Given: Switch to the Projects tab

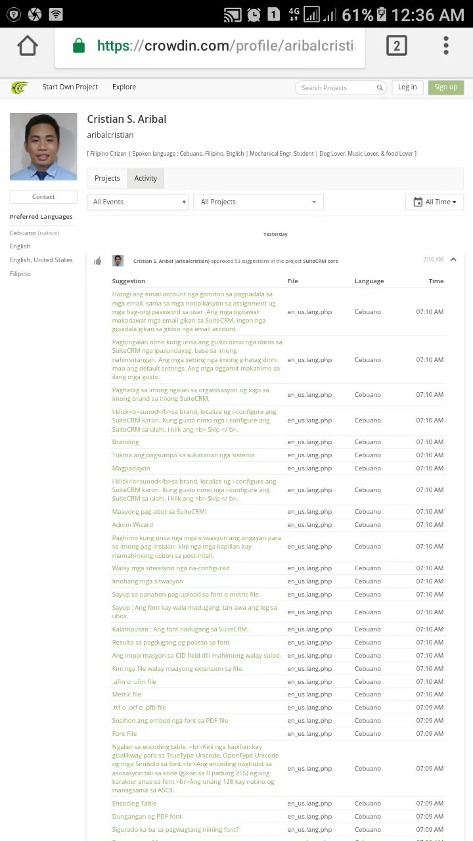Looking at the screenshot, I should [107, 178].
